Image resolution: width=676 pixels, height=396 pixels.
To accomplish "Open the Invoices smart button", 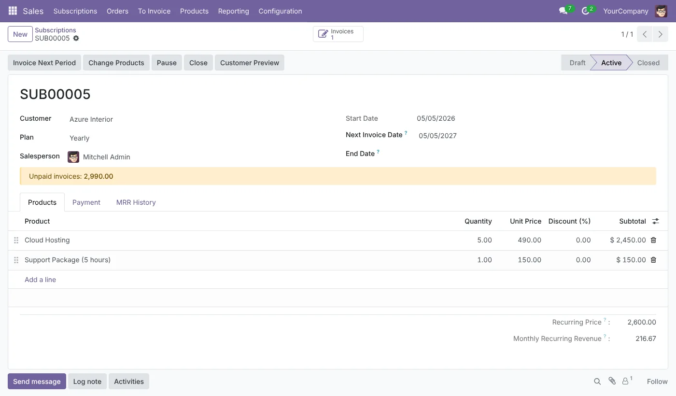I will click(338, 34).
